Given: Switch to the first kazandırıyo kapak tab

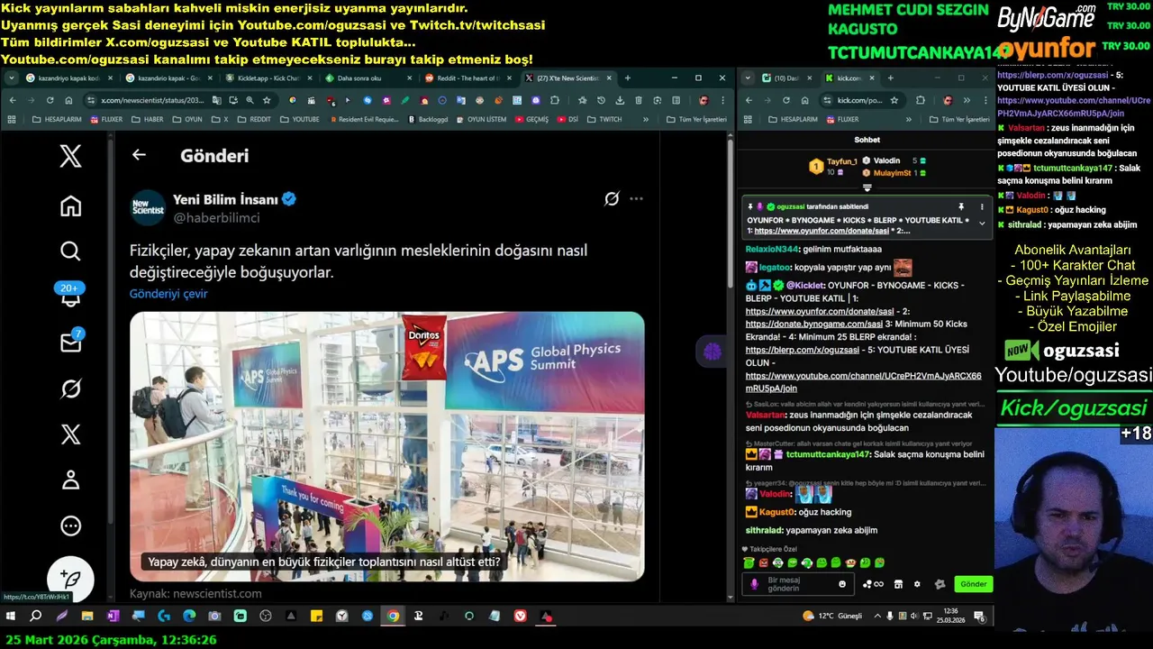Looking at the screenshot, I should point(69,78).
